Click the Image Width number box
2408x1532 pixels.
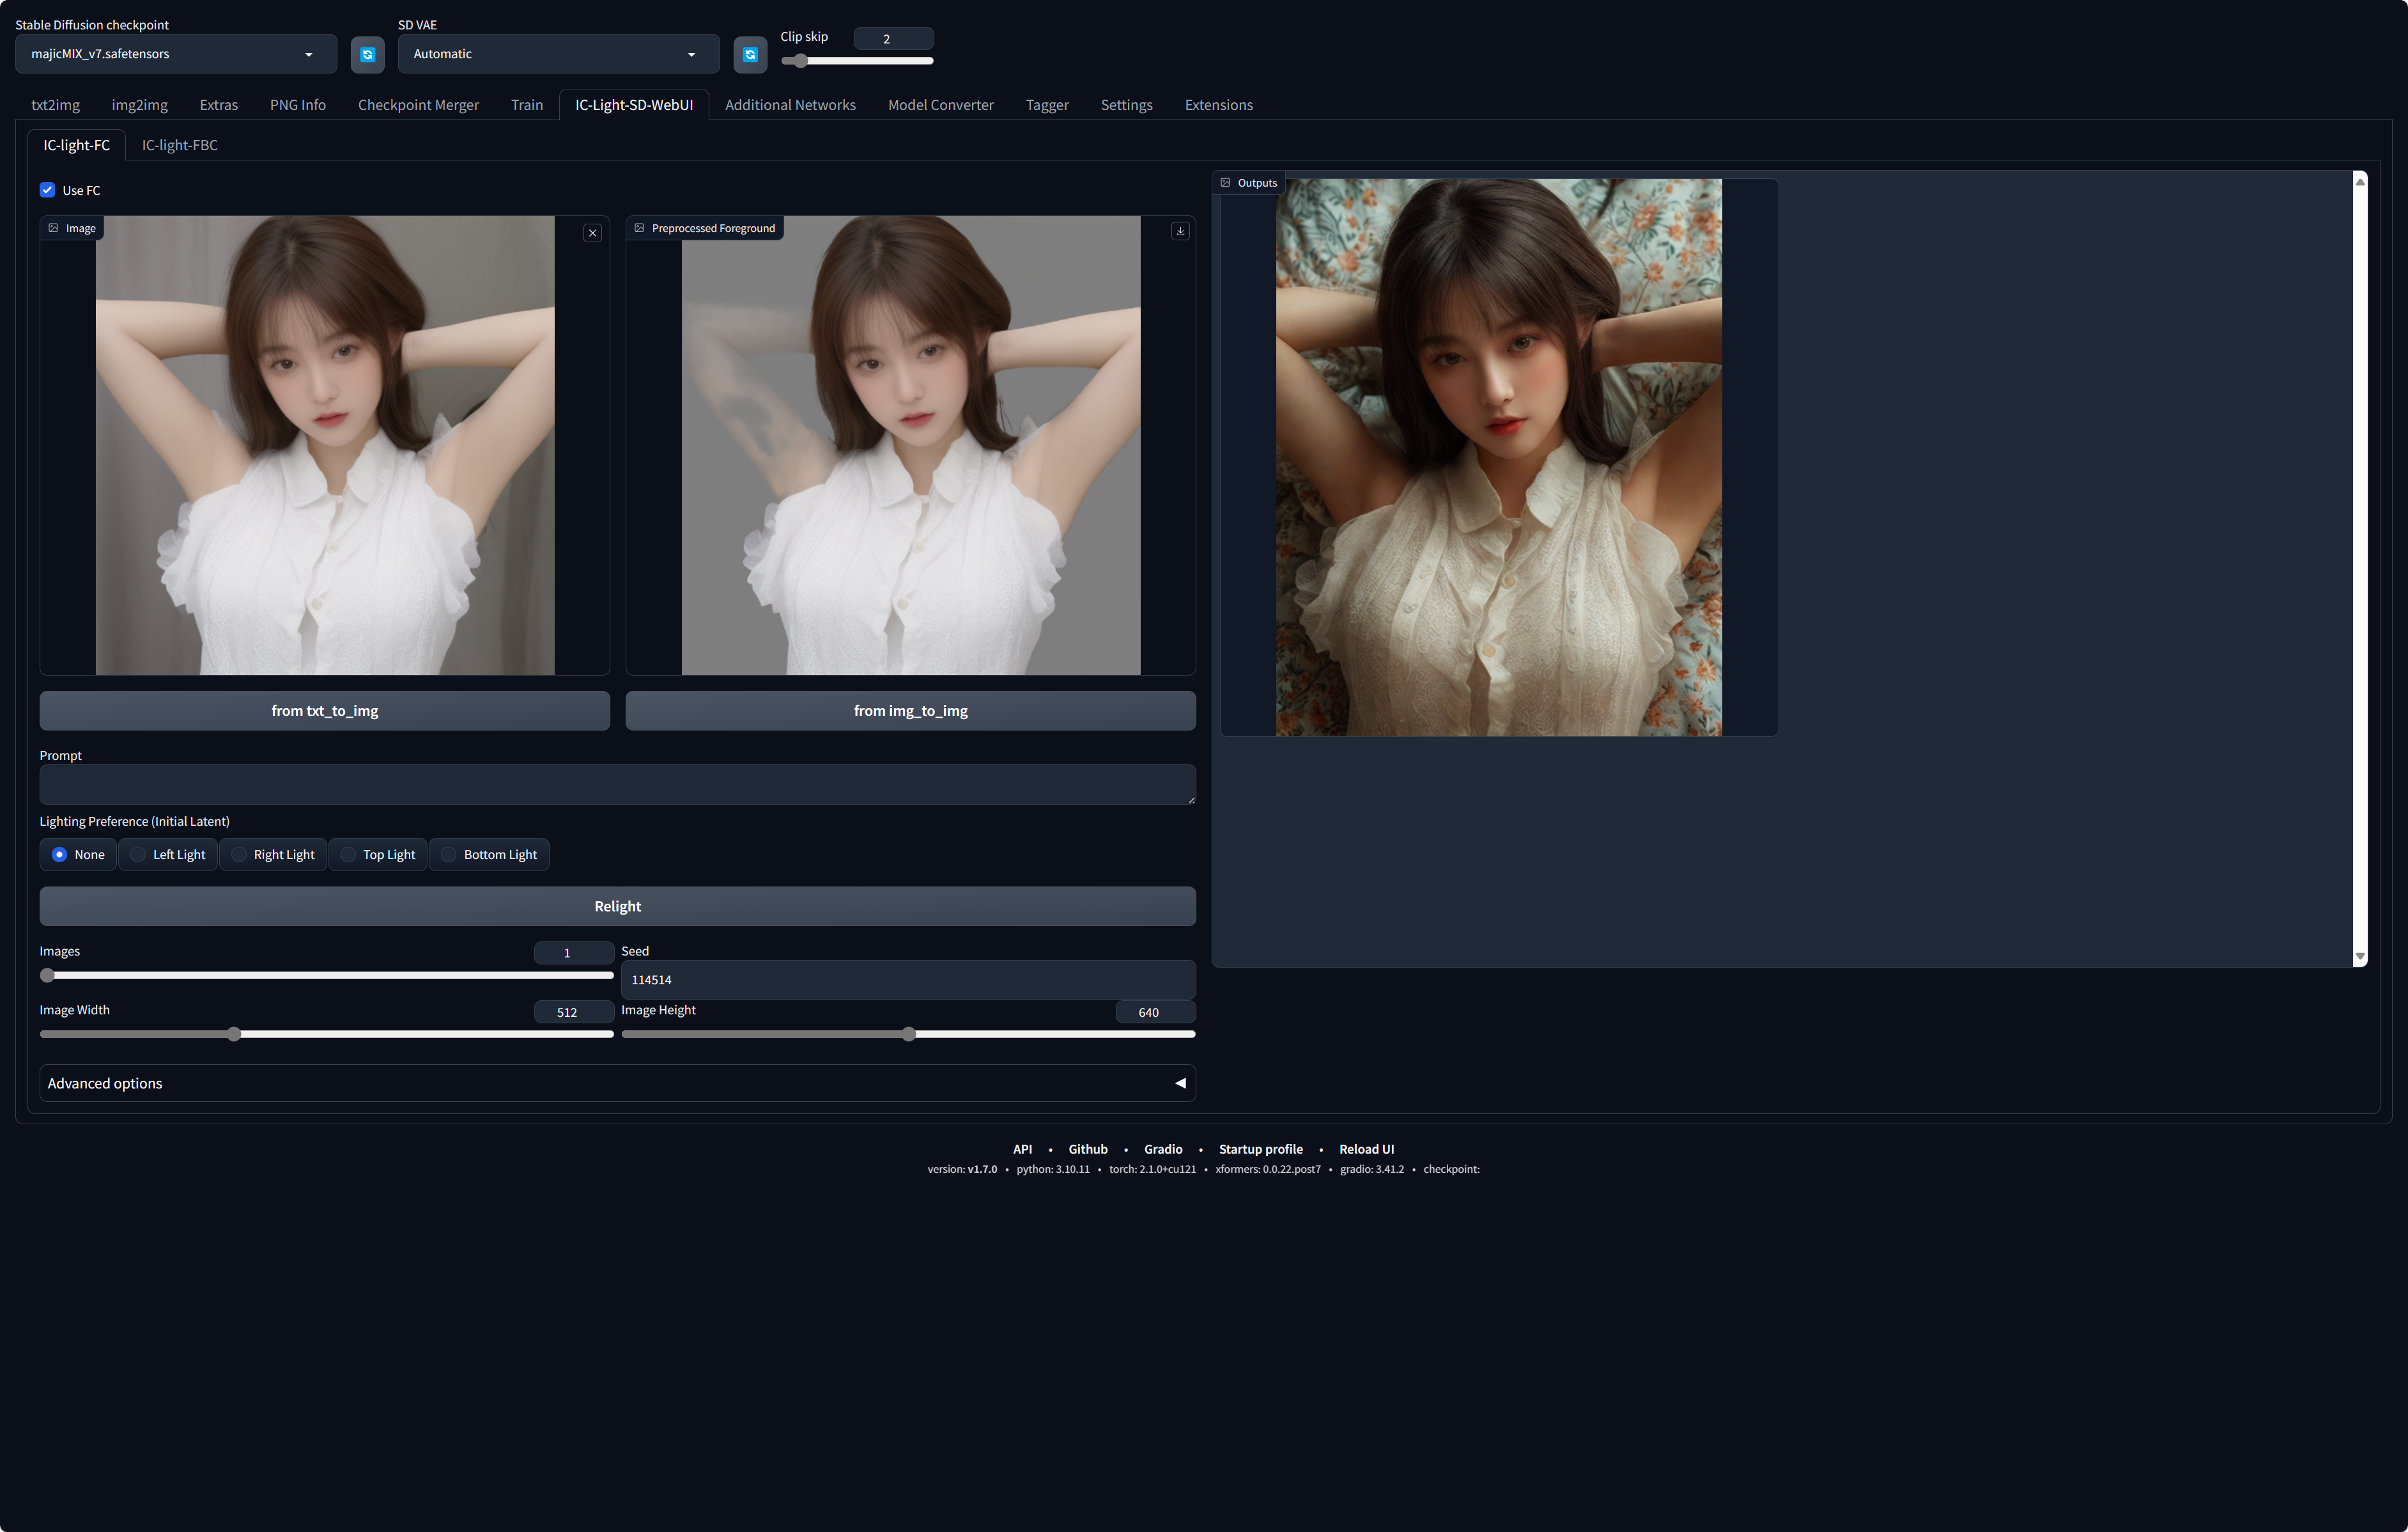[573, 1012]
